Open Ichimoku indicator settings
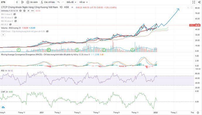The width and height of the screenshot is (202, 115). coord(25,11)
